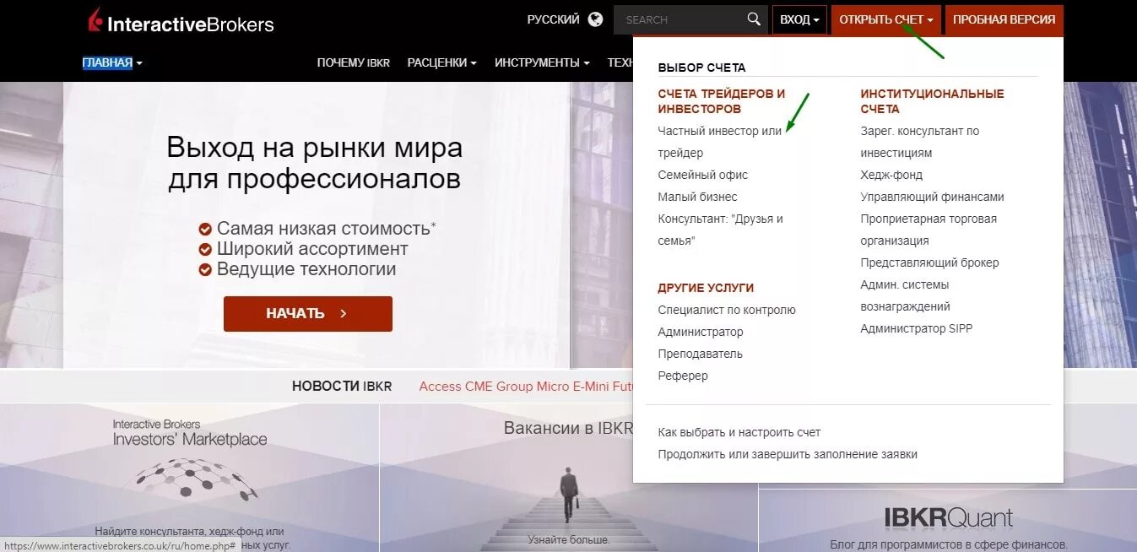The height and width of the screenshot is (552, 1137).
Task: Click the Interactive Brokers logo
Action: 181,21
